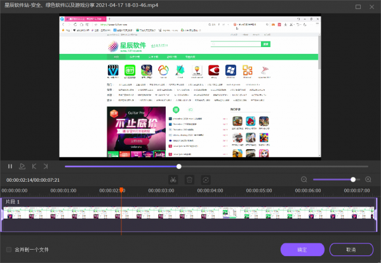The image size is (381, 263).
Task: Select the 片段 1 clip label
Action: click(x=12, y=202)
